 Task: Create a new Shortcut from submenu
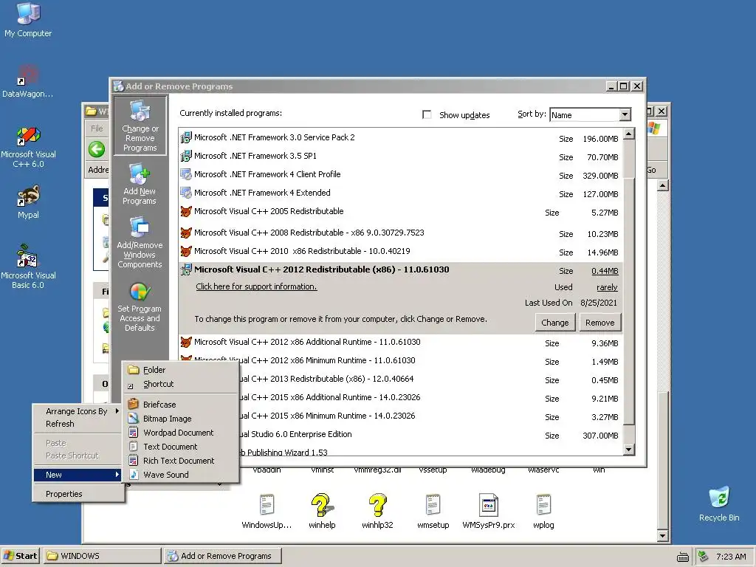181,384
